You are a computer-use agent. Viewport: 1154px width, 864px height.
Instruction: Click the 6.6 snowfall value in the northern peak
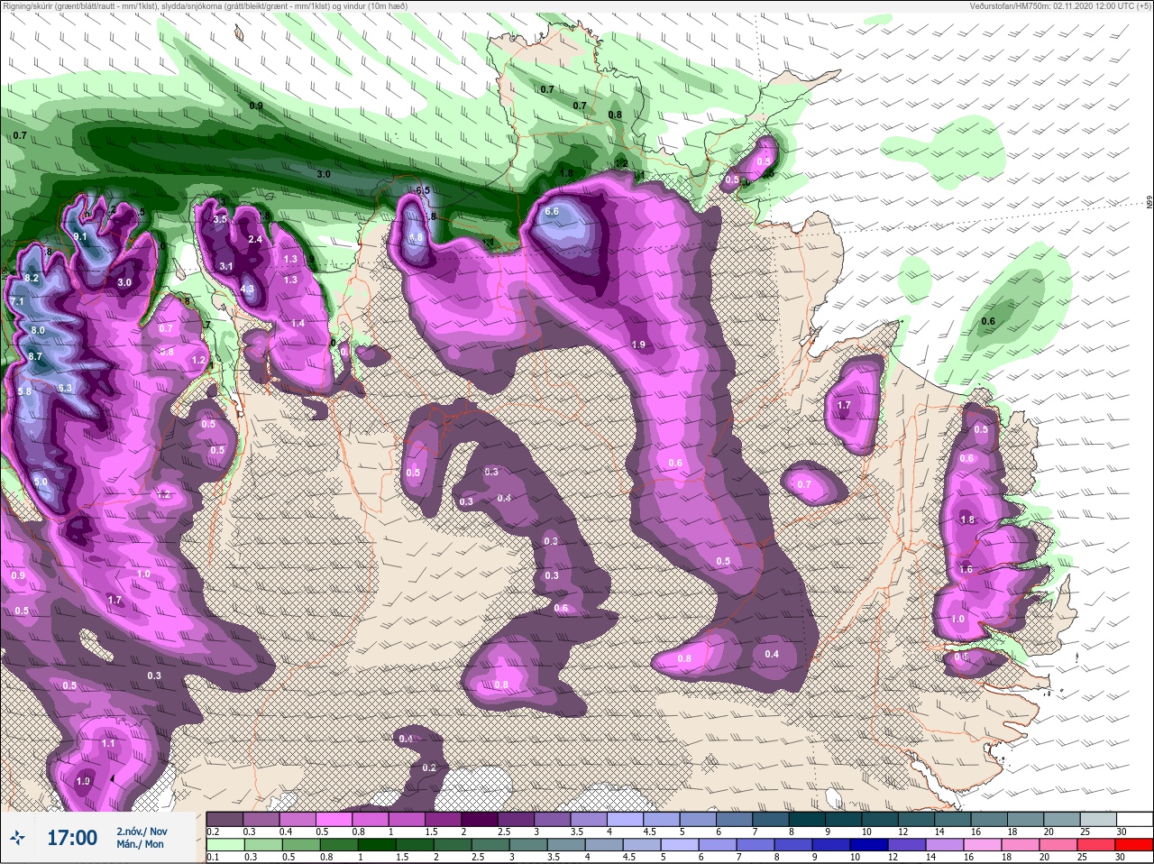click(553, 211)
